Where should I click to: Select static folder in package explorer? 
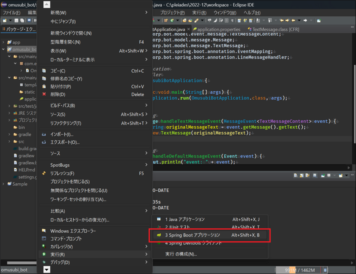point(29,92)
